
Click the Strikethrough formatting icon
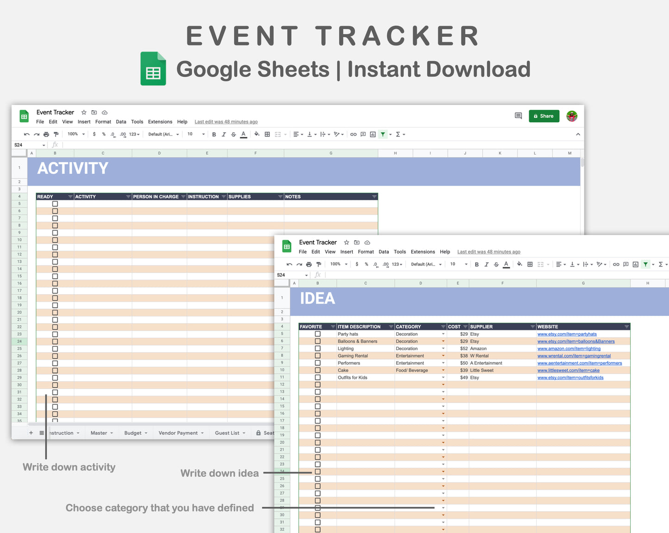coord(233,134)
